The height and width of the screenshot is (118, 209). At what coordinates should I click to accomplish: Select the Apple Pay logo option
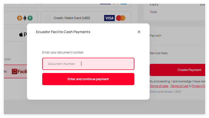pyautogui.click(x=23, y=35)
